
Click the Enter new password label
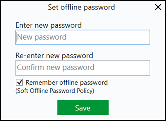click(x=49, y=25)
